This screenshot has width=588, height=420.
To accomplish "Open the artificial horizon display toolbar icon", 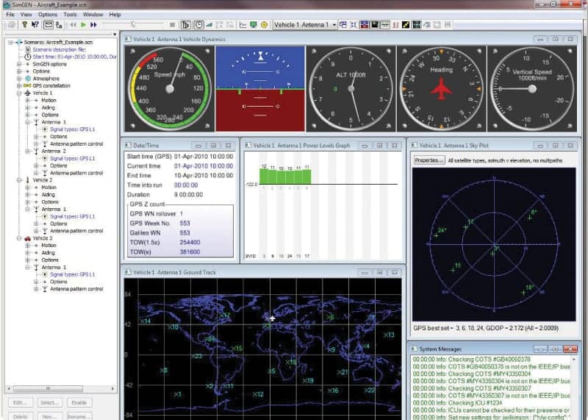I will tap(364, 25).
